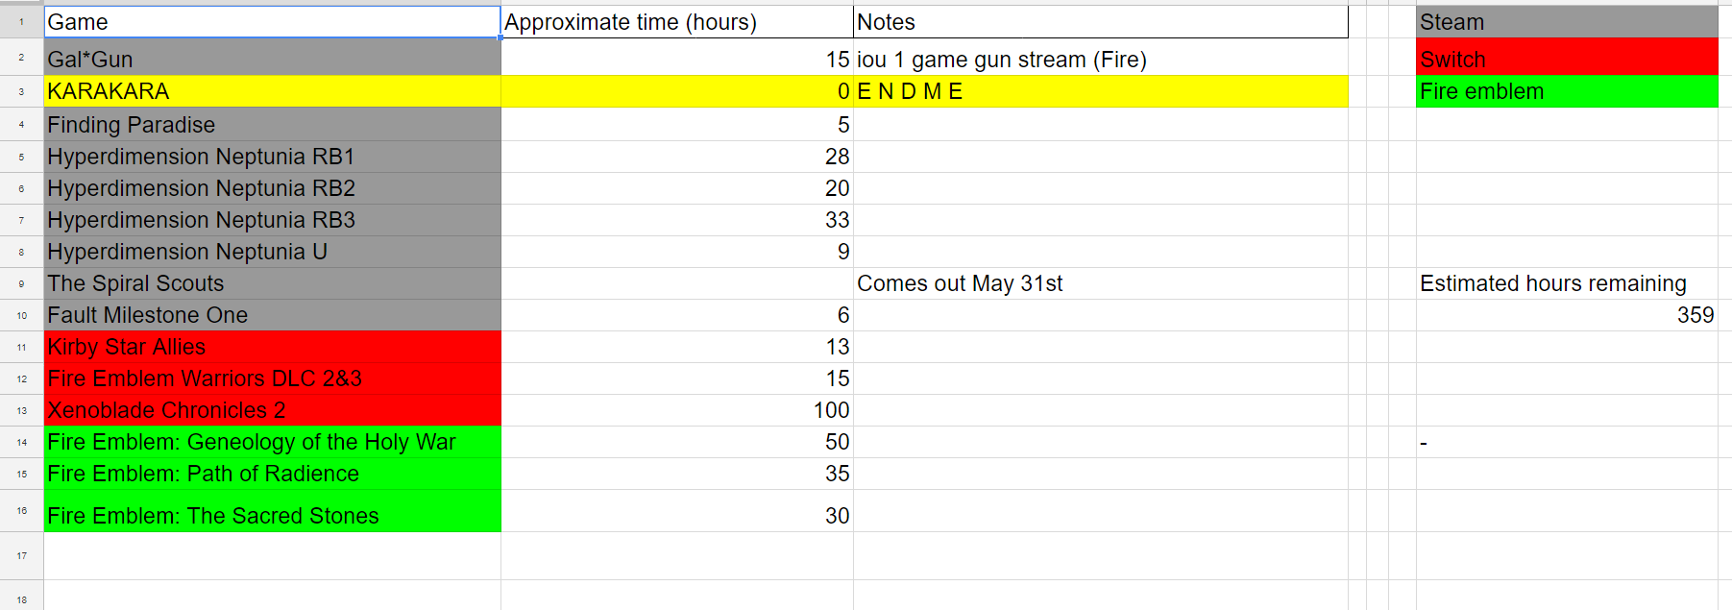Select the Notes header cell
This screenshot has width=1732, height=610.
pyautogui.click(x=1101, y=22)
